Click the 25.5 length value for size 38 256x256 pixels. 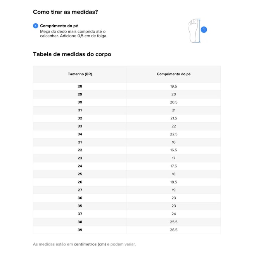173,222
